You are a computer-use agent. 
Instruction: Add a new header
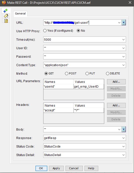[x=116, y=106]
